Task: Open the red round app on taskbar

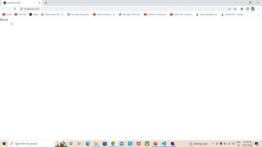Action: click(172, 143)
